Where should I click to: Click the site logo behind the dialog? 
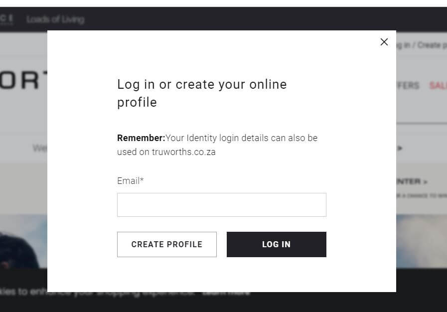click(22, 82)
